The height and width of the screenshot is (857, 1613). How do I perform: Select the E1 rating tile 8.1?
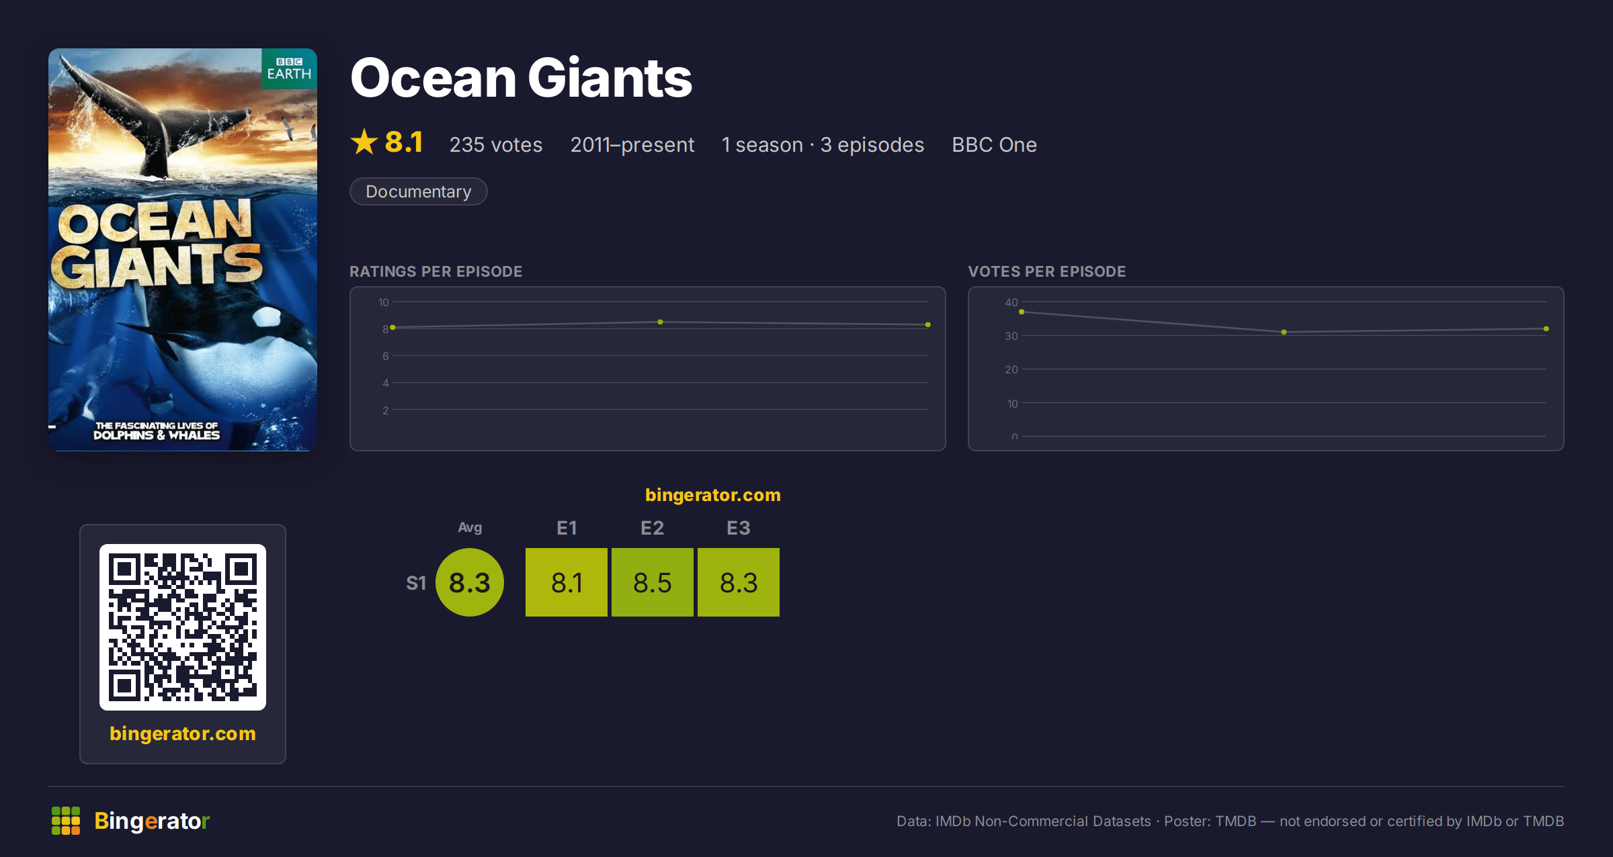click(567, 582)
